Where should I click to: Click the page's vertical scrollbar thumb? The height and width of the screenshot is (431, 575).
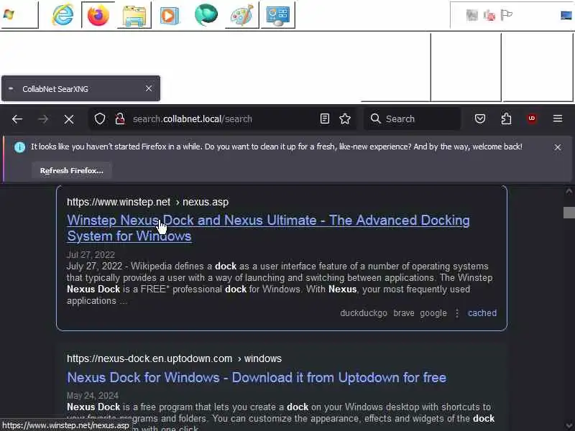pyautogui.click(x=569, y=213)
